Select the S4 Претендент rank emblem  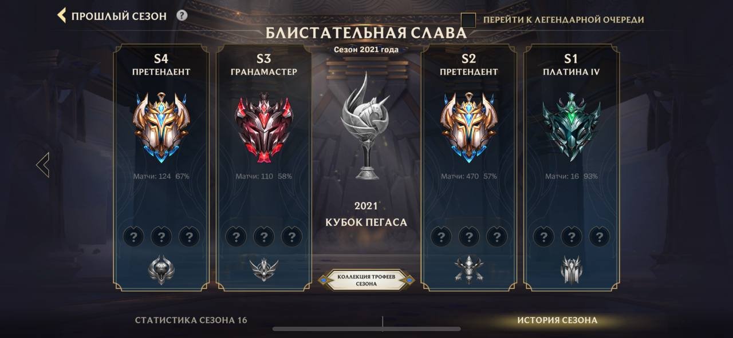click(x=161, y=127)
